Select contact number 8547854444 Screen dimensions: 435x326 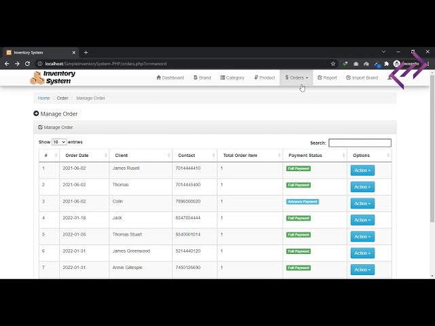(188, 218)
